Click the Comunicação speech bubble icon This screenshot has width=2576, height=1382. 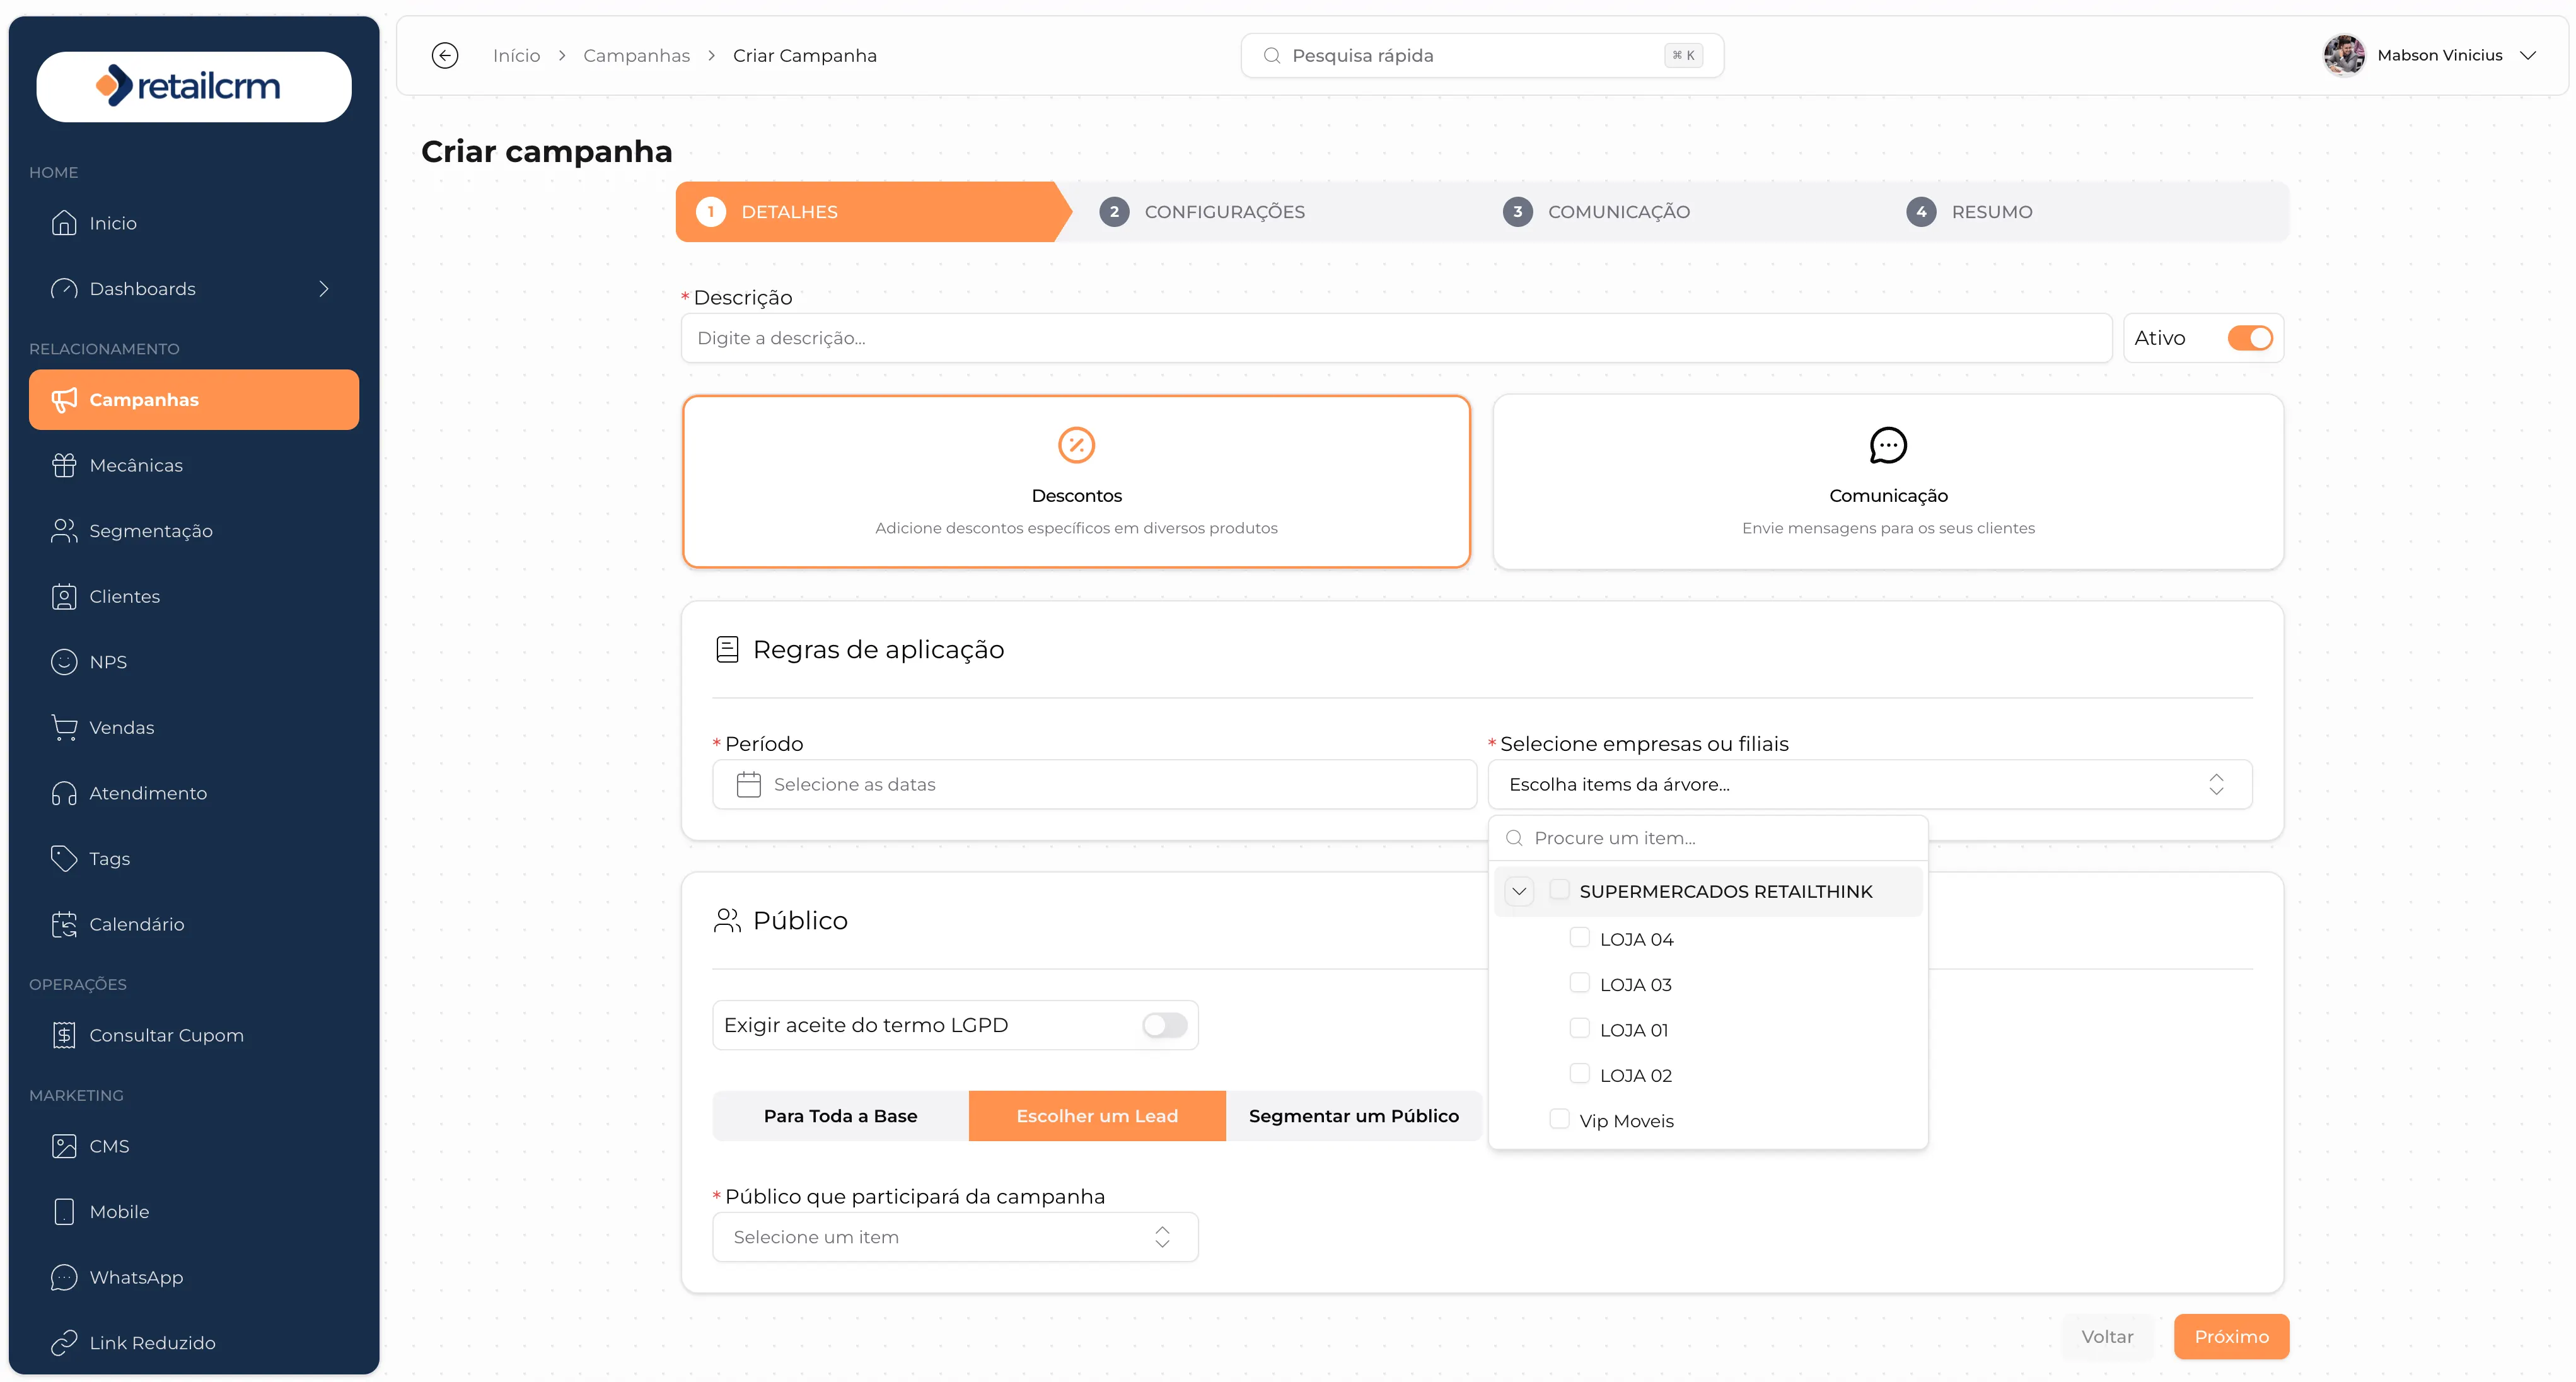pos(1888,445)
